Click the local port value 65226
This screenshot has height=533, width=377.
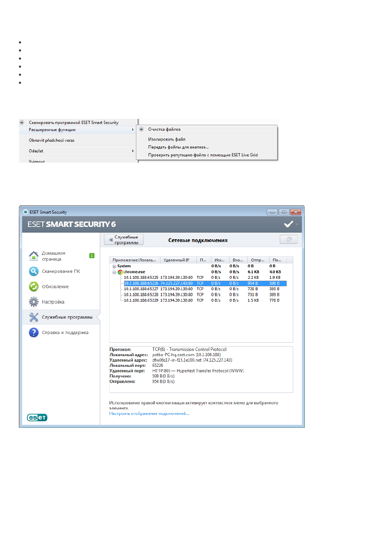pos(158,365)
